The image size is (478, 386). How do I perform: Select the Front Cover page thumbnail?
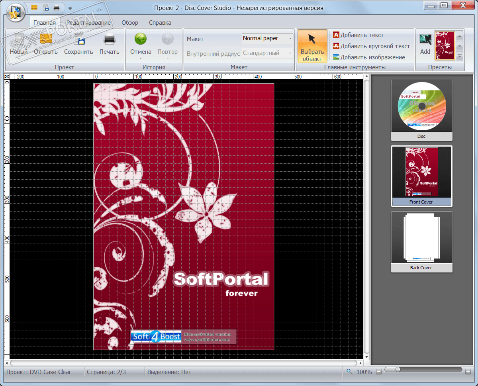[421, 176]
